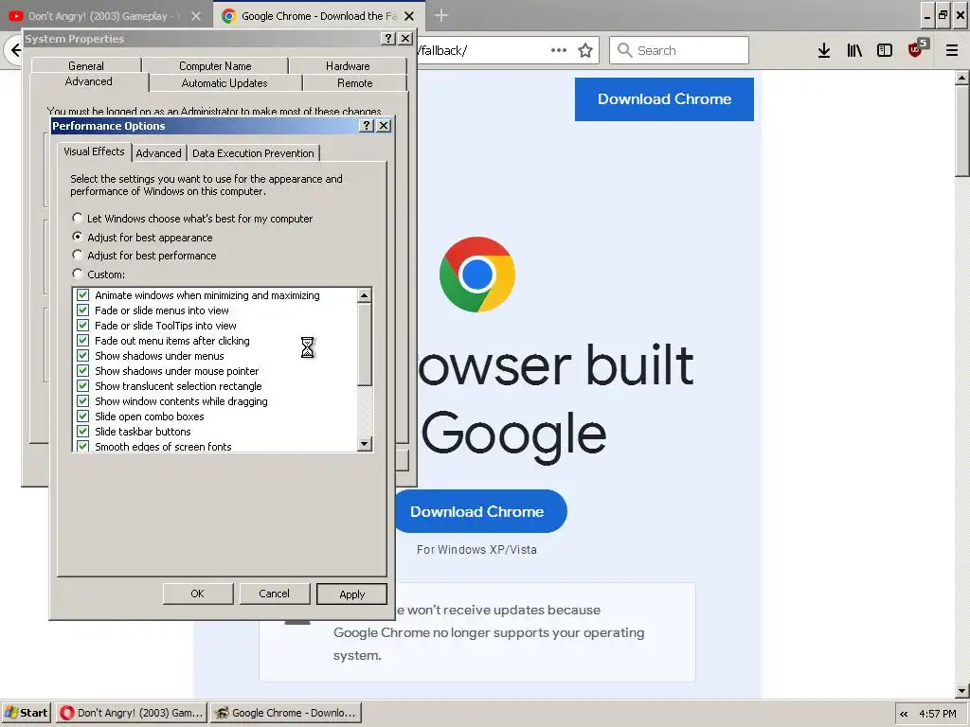
Task: Switch to Don't Angry! taskbar button
Action: 131,713
